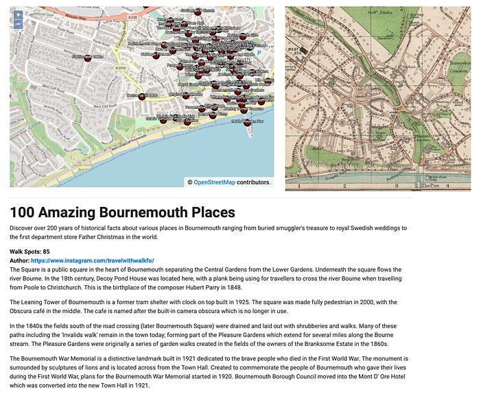Zoom in on the Bournemouth map
This screenshot has width=494, height=396.
18,15
